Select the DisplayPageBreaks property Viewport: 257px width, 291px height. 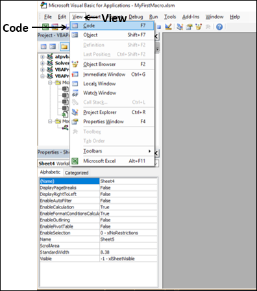[69, 188]
